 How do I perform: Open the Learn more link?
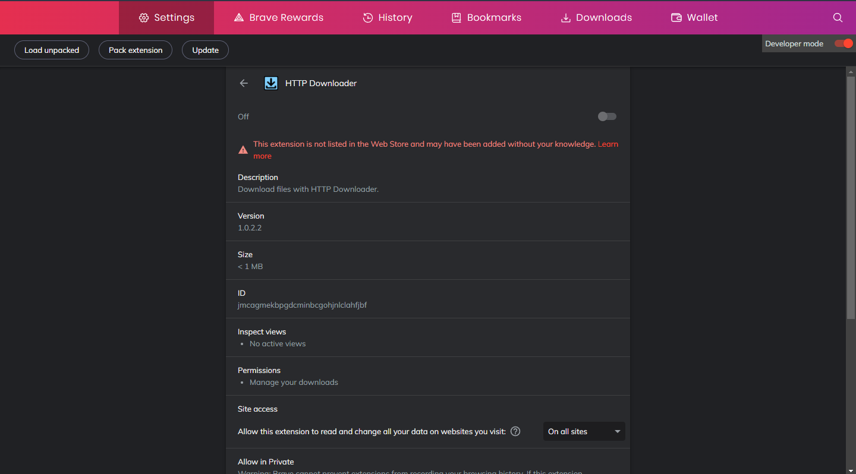pyautogui.click(x=608, y=144)
